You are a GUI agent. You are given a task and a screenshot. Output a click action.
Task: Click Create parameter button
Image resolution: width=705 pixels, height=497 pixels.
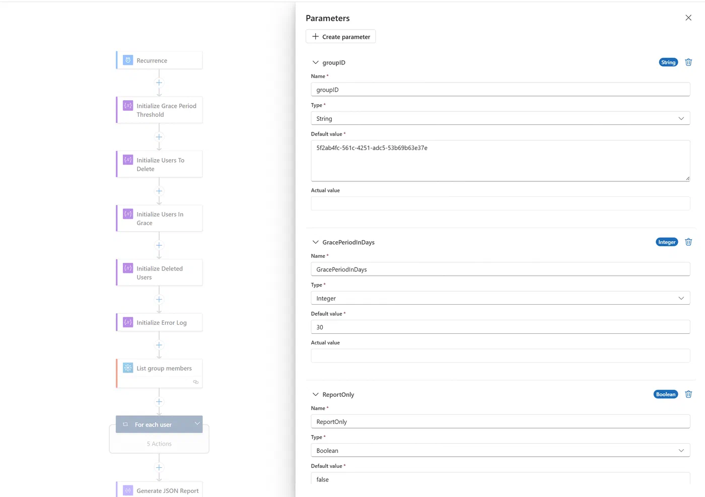point(341,36)
